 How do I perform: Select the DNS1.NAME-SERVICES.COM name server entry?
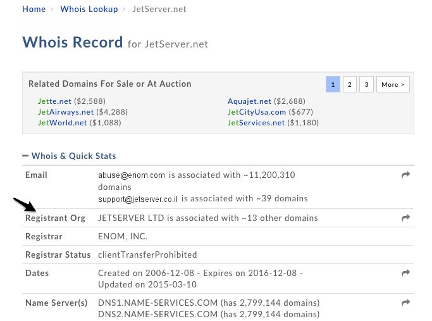[158, 303]
